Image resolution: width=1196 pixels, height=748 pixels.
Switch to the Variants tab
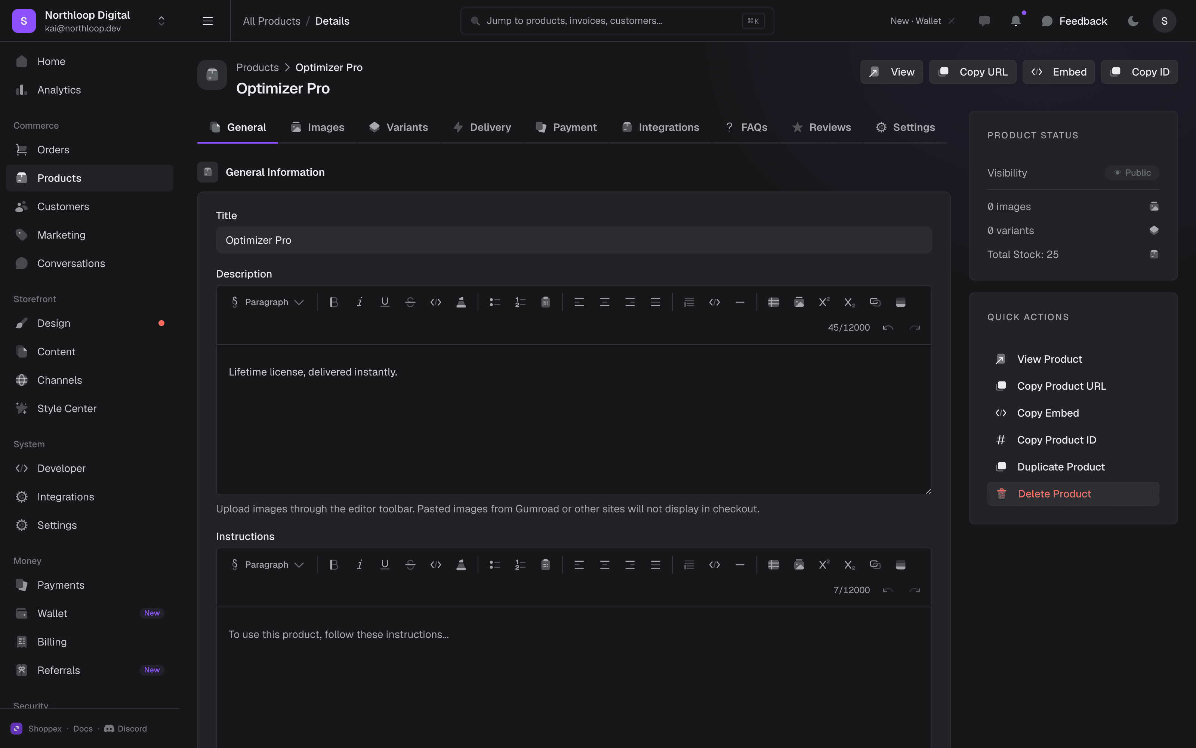398,127
